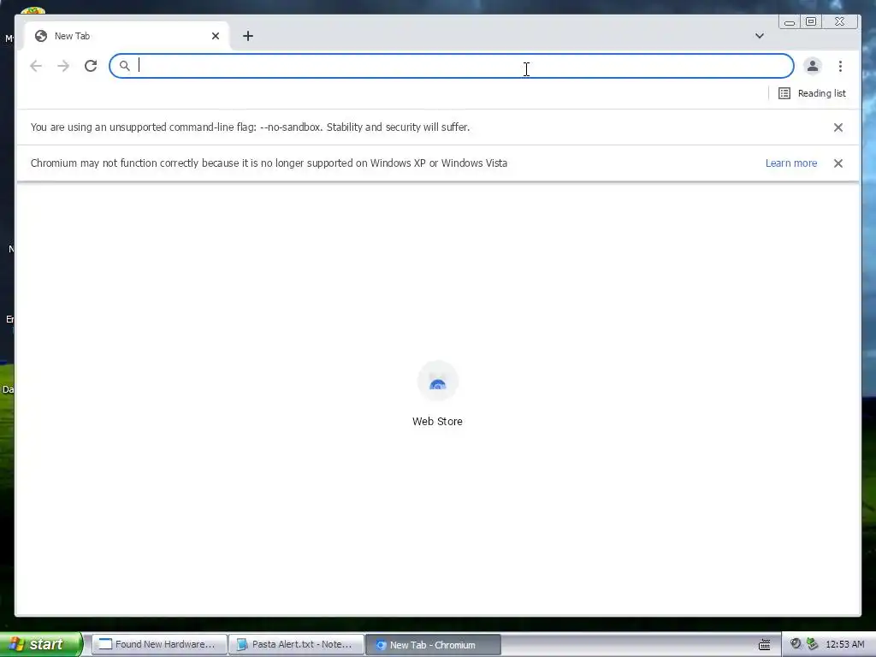Follow the Learn more link
The image size is (876, 657).
[791, 163]
